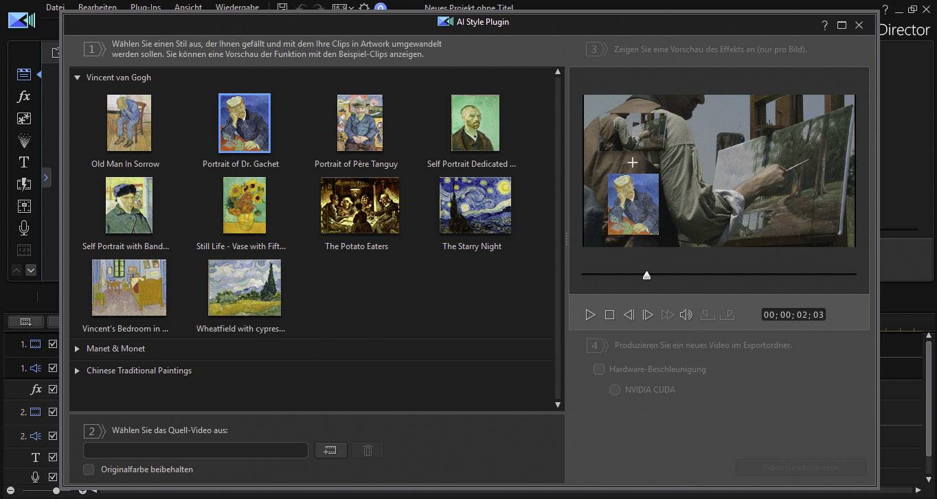
Task: Select the NVIDIA CUDA radio button
Action: click(x=613, y=389)
